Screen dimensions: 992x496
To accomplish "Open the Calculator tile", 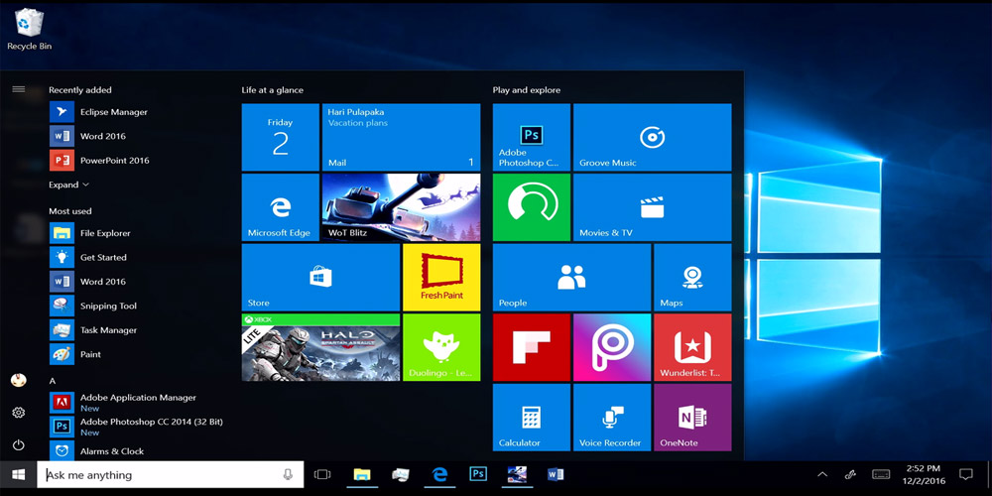I will click(x=532, y=418).
